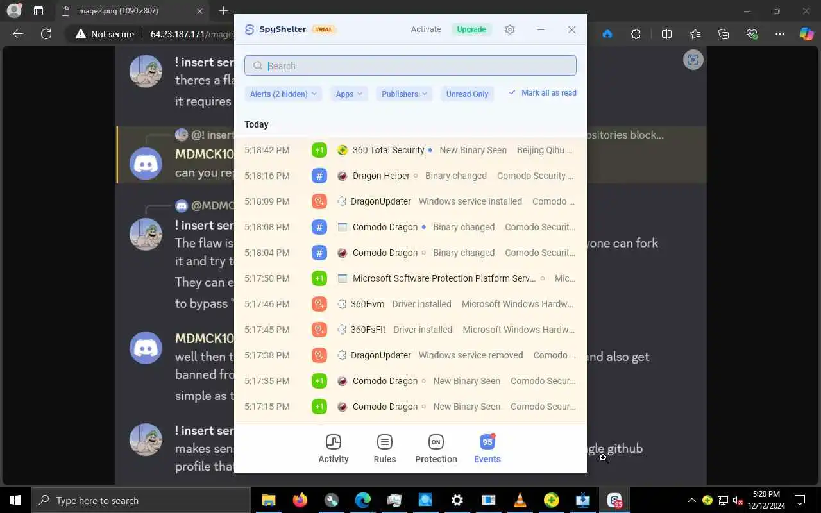
Task: Click the browser refresh button
Action: pos(46,34)
